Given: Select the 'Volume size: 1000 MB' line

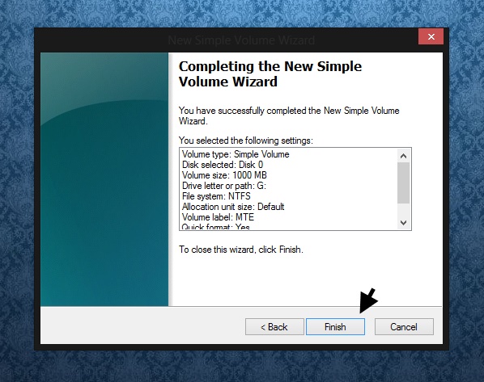Looking at the screenshot, I should [224, 175].
